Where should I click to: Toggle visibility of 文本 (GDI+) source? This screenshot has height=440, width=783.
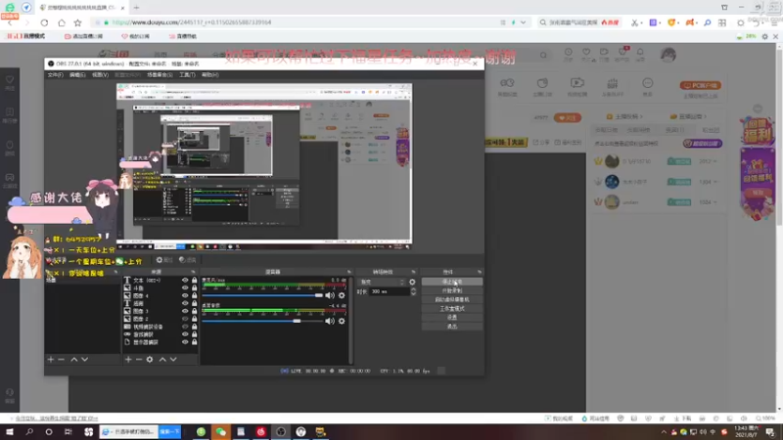tap(185, 281)
